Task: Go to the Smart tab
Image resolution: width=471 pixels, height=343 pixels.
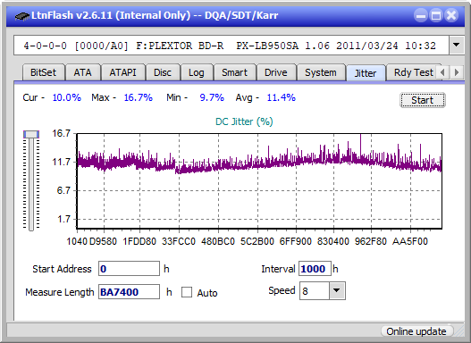Action: tap(234, 72)
